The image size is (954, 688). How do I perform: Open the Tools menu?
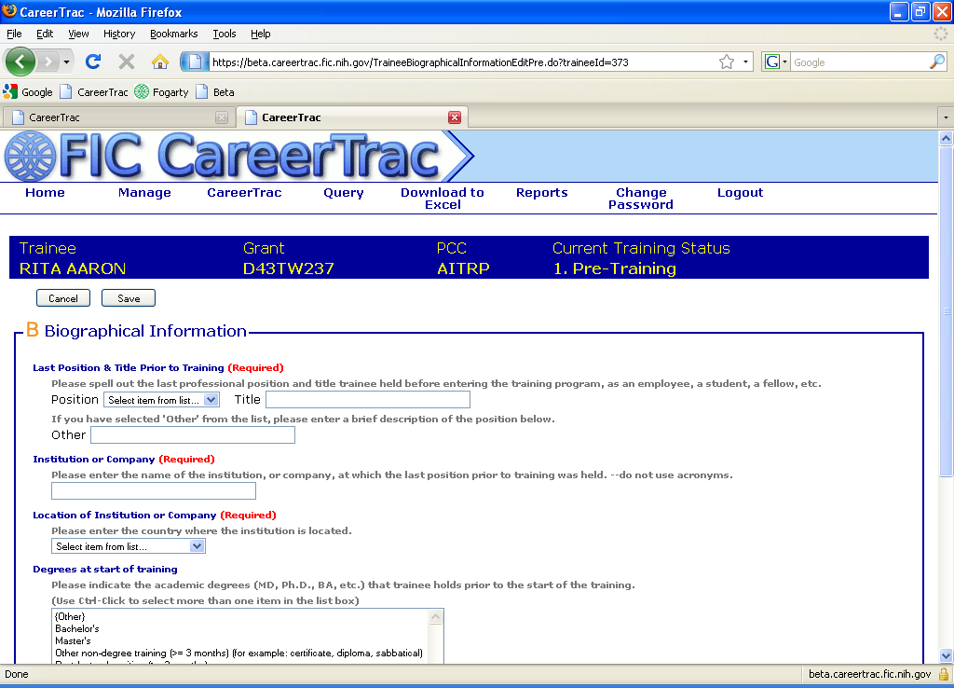[x=225, y=34]
